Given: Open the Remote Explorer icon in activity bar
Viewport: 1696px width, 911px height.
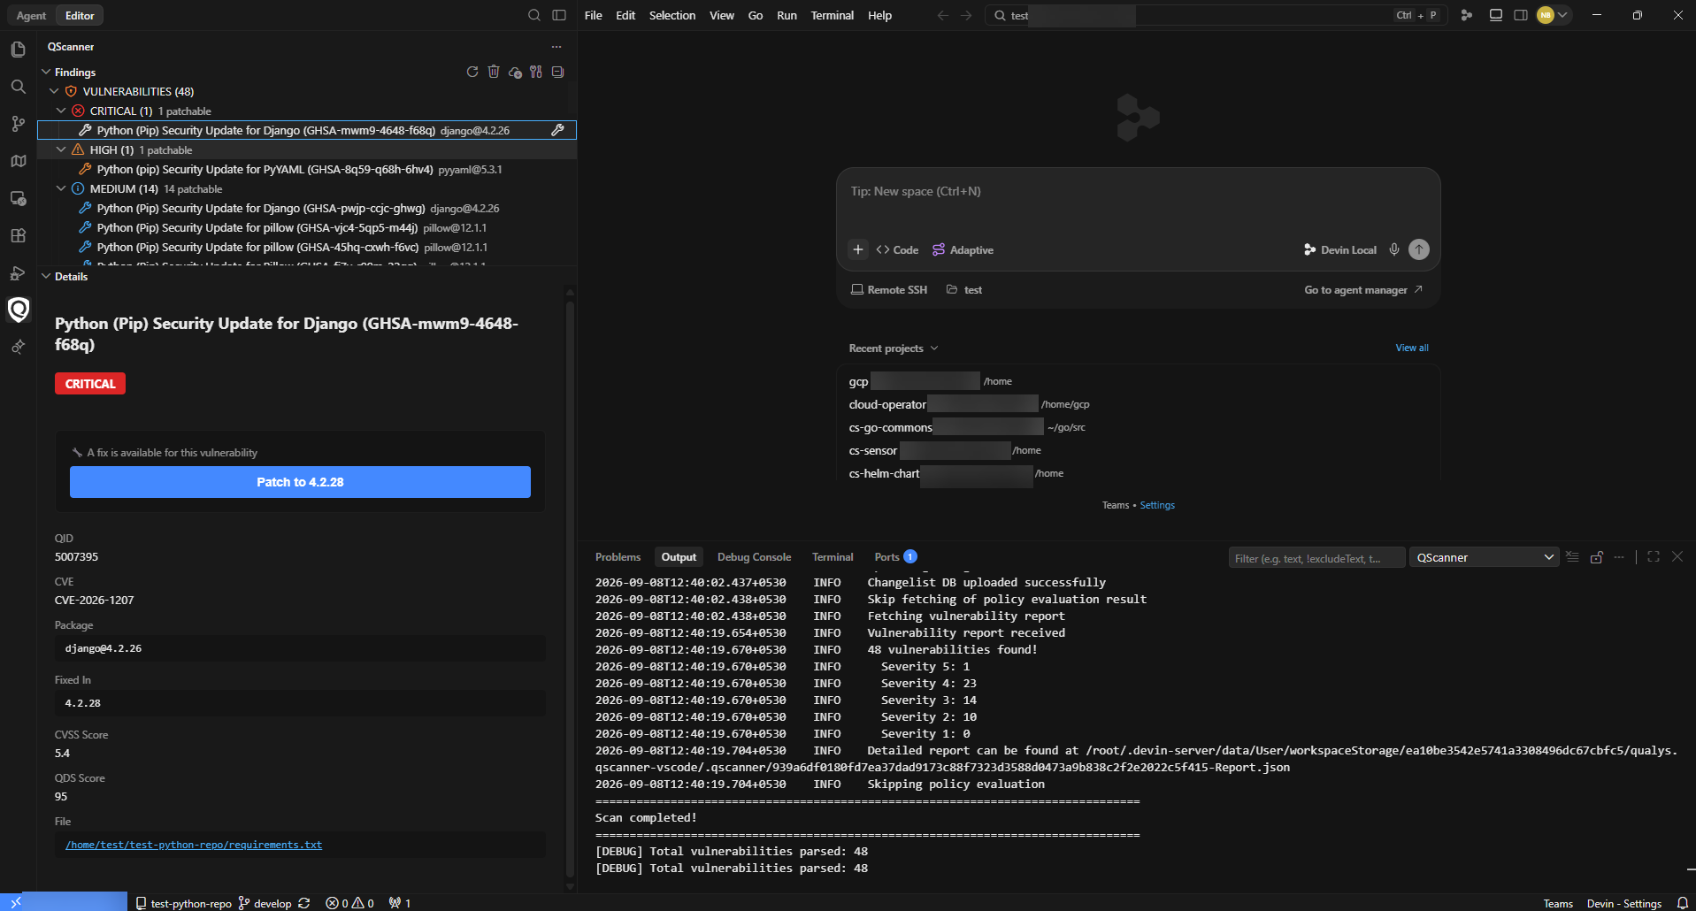Looking at the screenshot, I should click(18, 198).
